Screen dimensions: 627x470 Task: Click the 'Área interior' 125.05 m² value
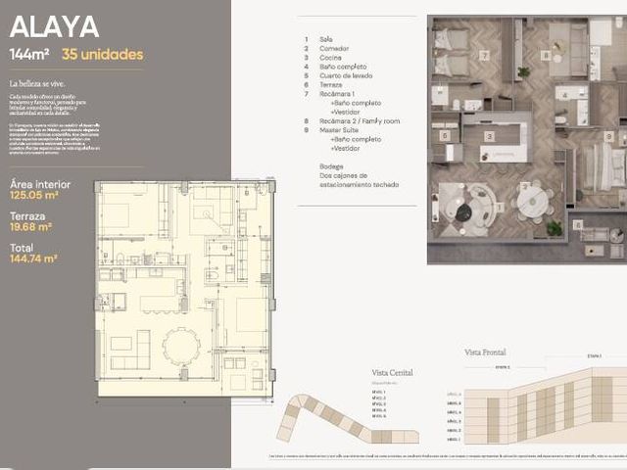[34, 196]
